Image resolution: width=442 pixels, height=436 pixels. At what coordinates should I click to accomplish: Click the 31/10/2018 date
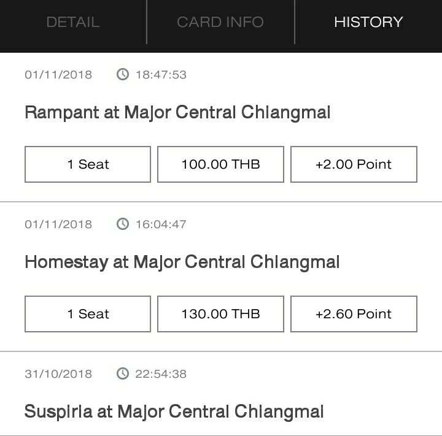point(58,374)
